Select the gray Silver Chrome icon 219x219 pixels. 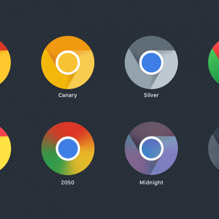click(x=151, y=62)
